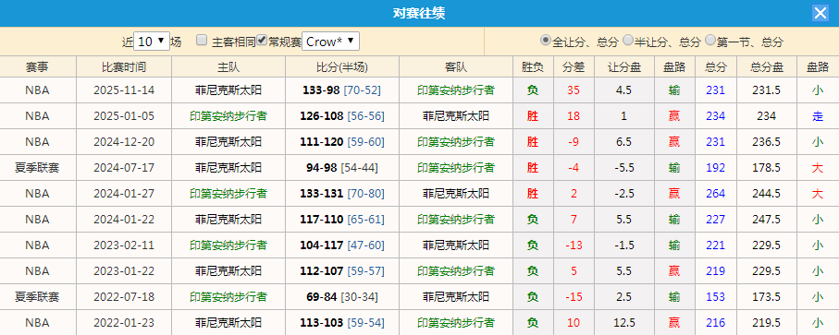Enable the 主客相同 checkbox

point(202,41)
